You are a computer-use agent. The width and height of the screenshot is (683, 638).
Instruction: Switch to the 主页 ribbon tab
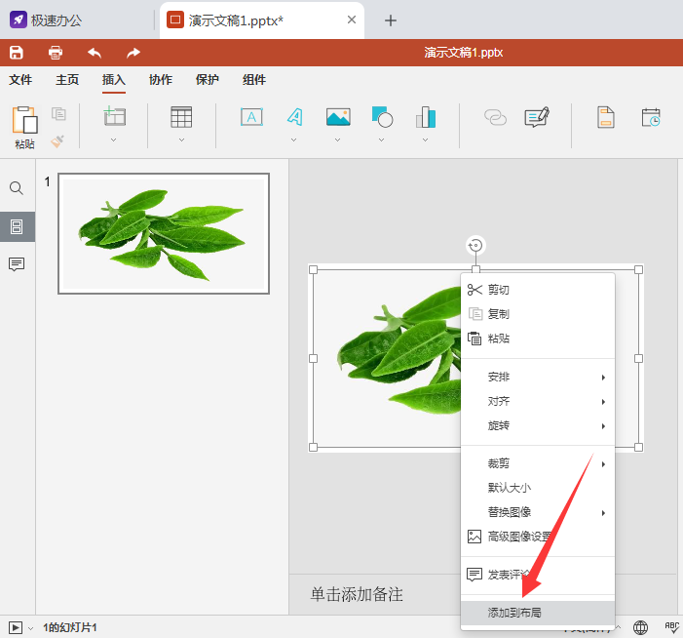(67, 80)
